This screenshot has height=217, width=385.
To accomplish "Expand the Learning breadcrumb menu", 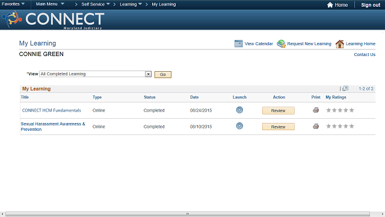I will pos(131,4).
